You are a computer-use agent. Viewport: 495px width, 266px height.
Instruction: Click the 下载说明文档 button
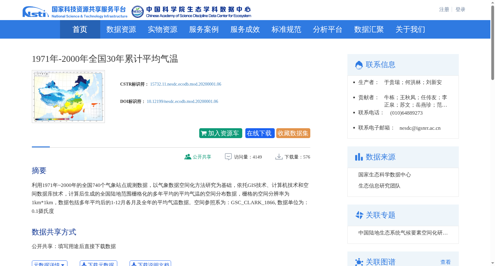(150, 264)
